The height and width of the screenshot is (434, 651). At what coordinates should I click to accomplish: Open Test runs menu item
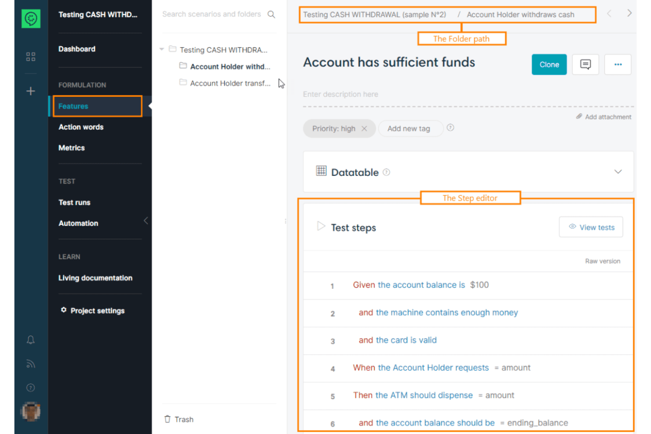click(74, 202)
